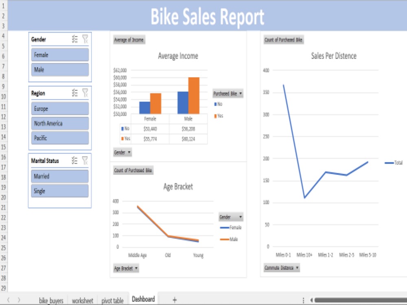407x305 pixels.
Task: Click the Age Bracket chart title
Action: coord(178,187)
